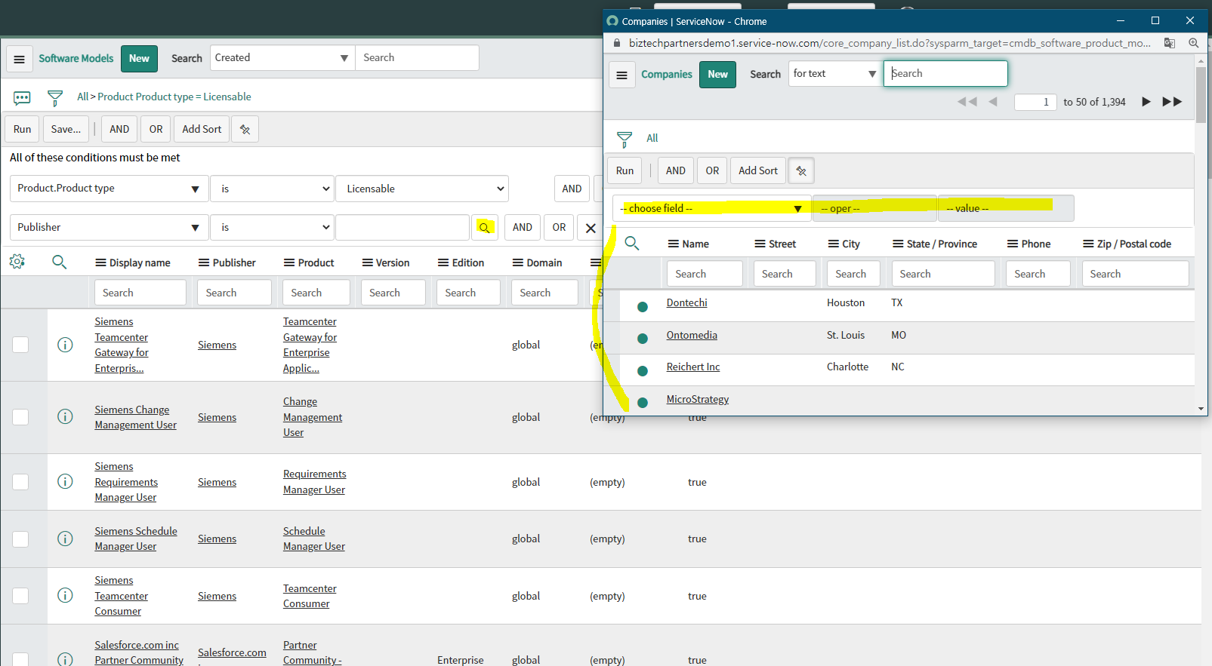Viewport: 1212px width, 666px height.
Task: Select checkbox for Siemens Schedule Manager User
Action: [x=20, y=539]
